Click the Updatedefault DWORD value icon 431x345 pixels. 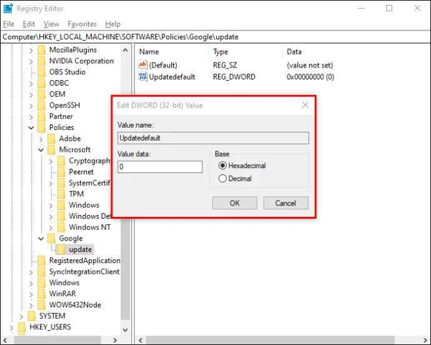[x=142, y=76]
